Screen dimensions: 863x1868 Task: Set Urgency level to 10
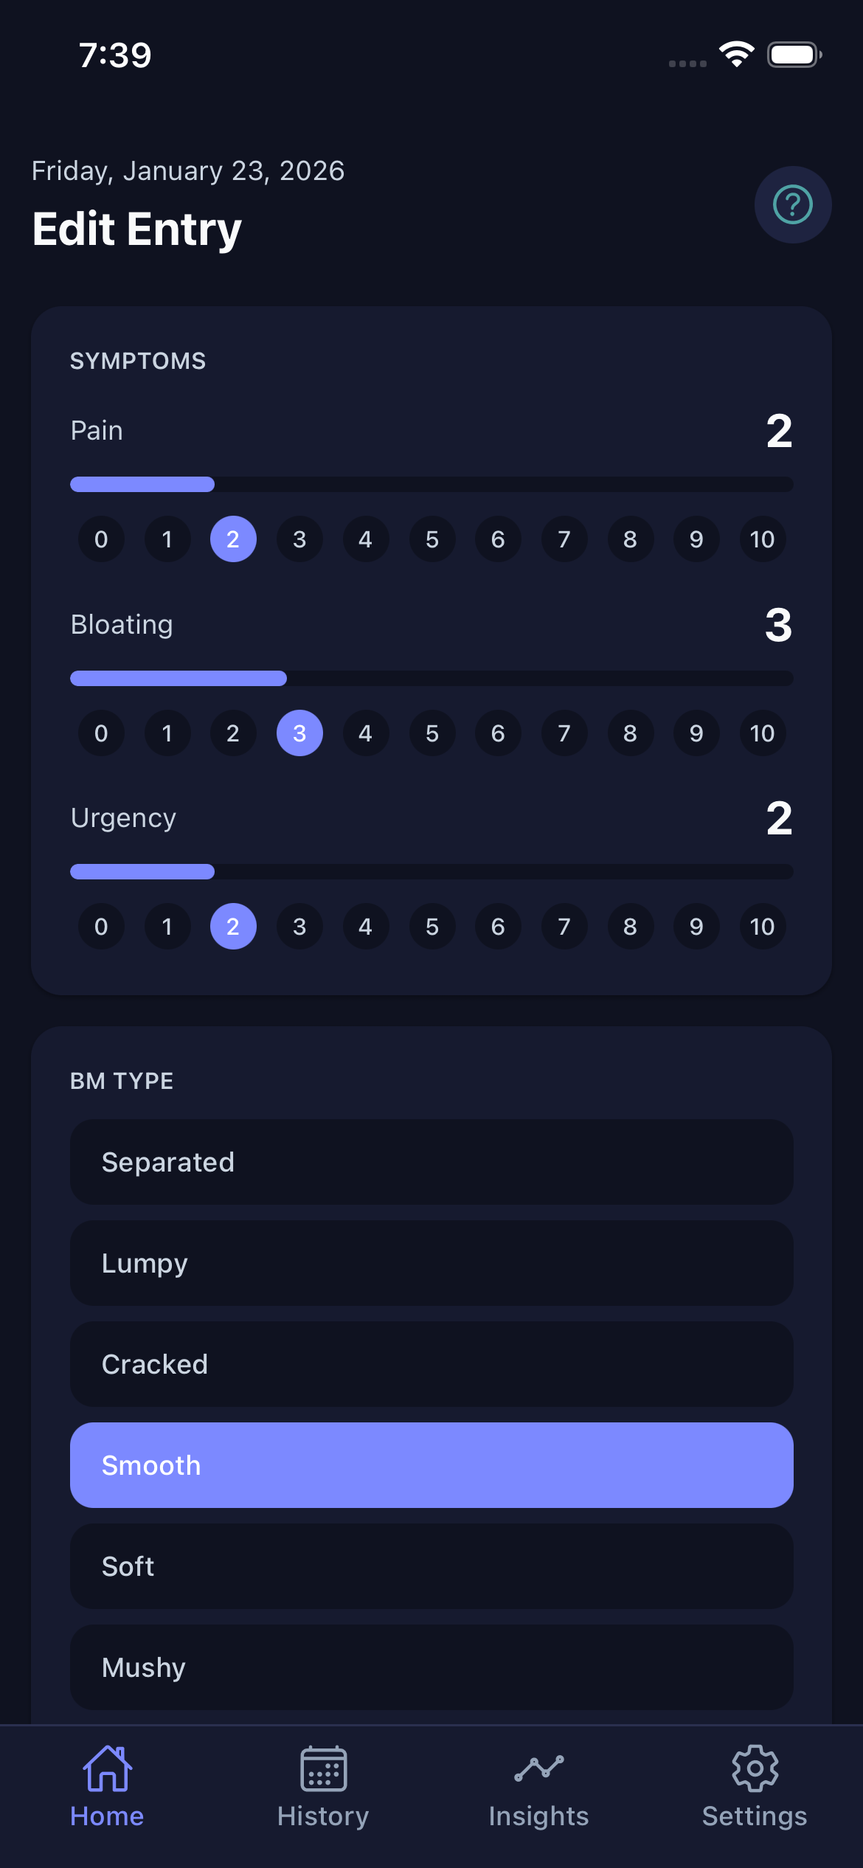(x=762, y=927)
